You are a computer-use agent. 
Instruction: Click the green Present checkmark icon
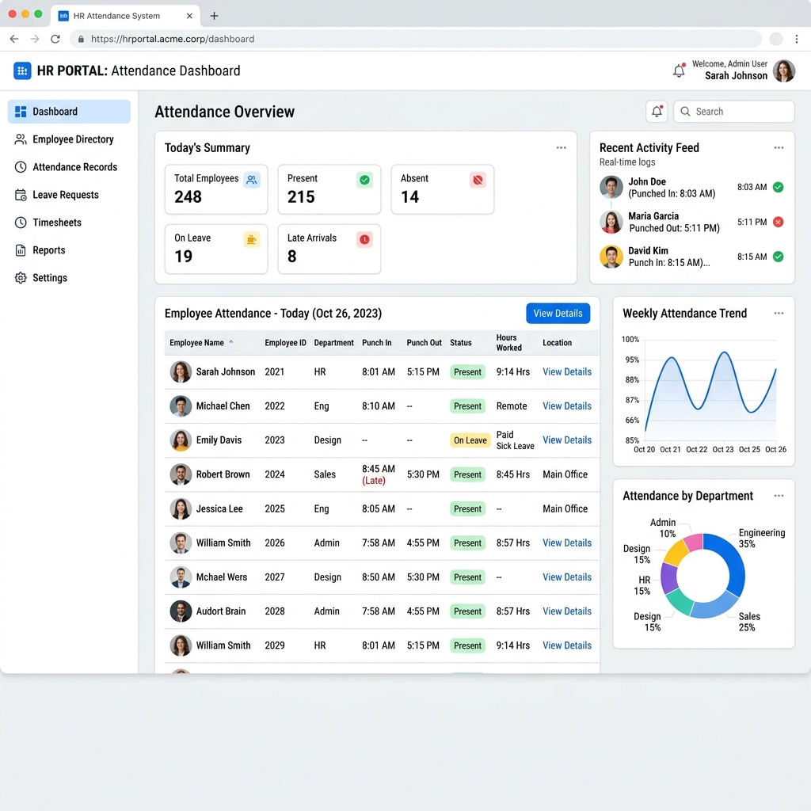click(x=364, y=180)
